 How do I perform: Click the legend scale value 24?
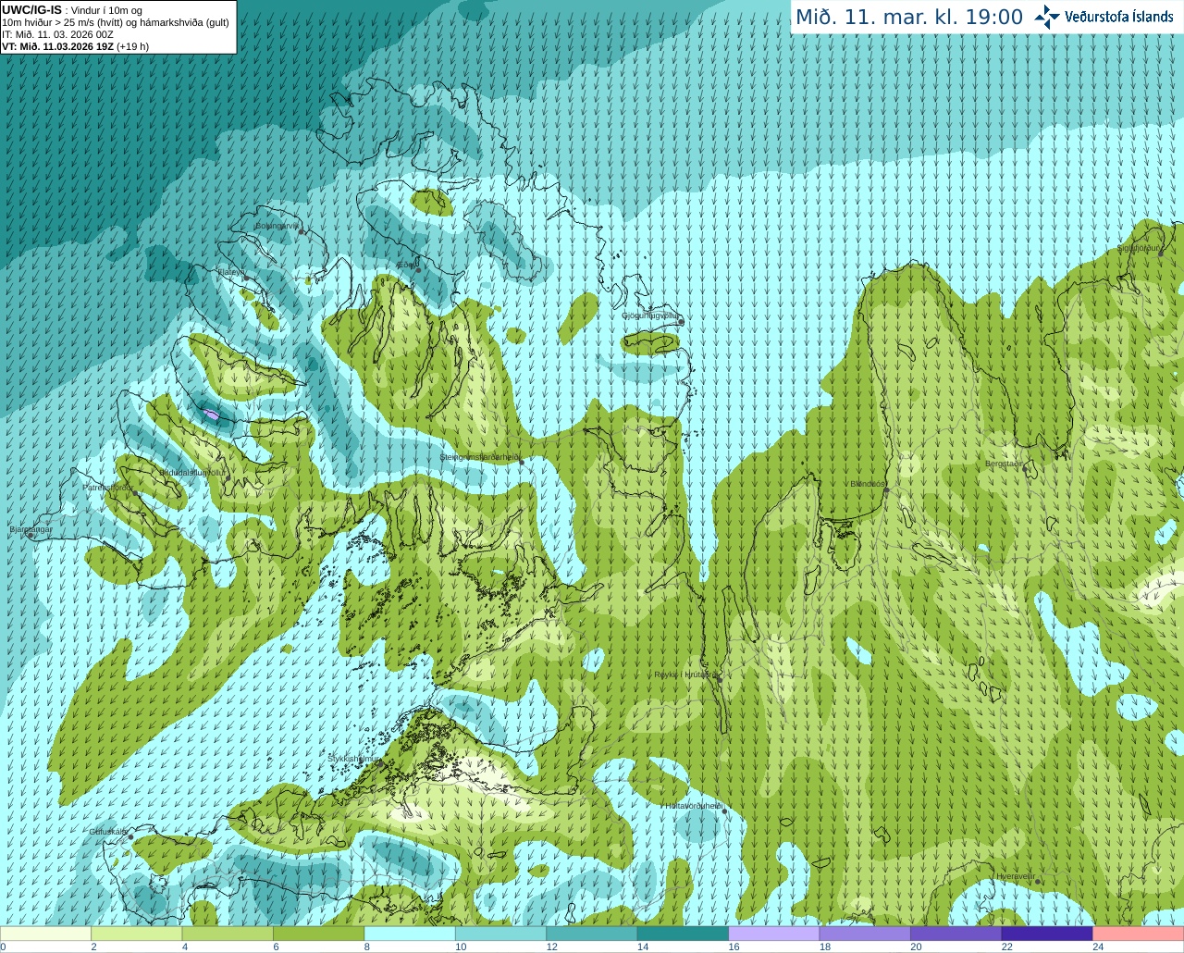pos(1098,947)
